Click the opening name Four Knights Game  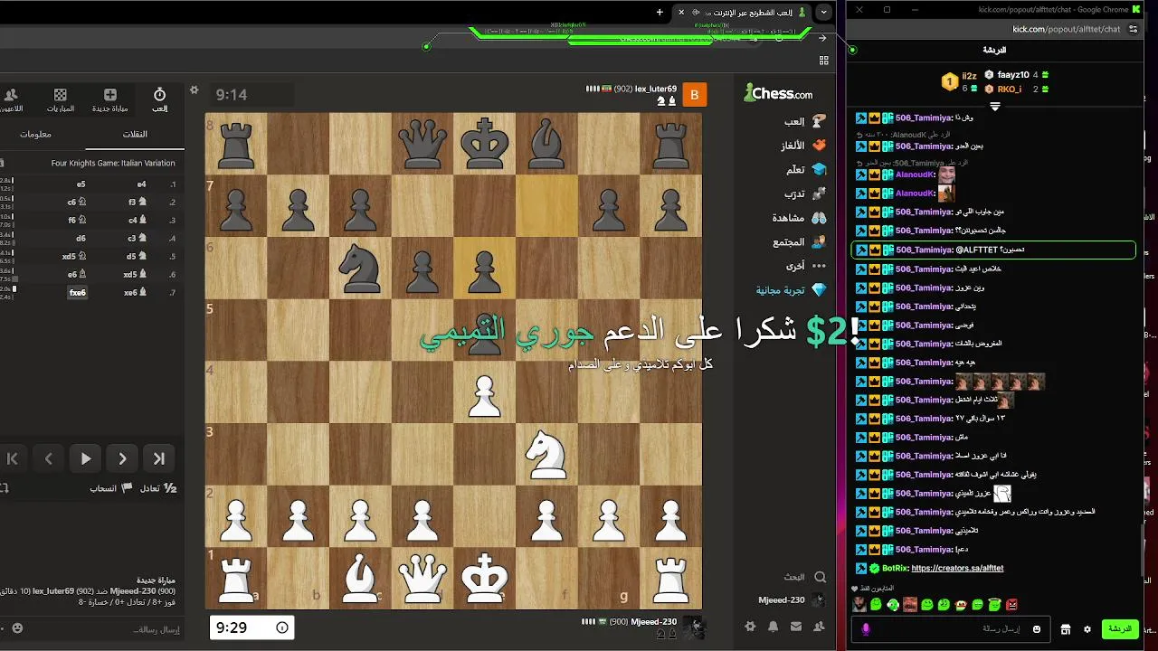113,164
